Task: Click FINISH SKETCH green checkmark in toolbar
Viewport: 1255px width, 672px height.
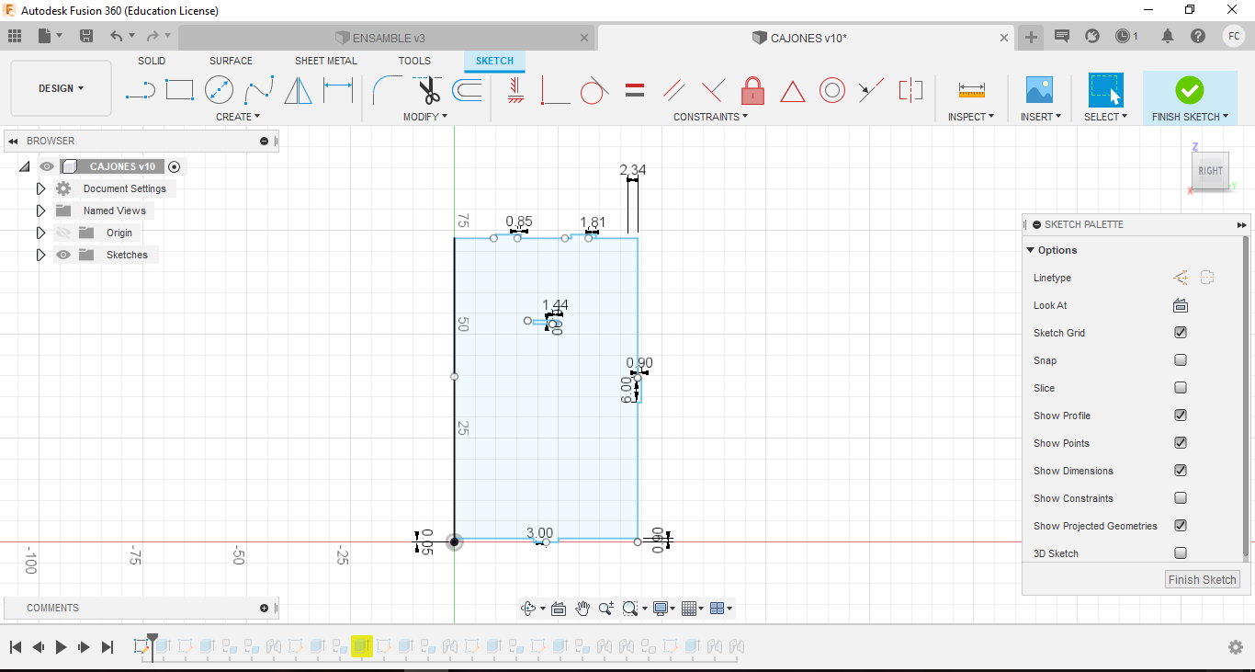Action: [1190, 90]
